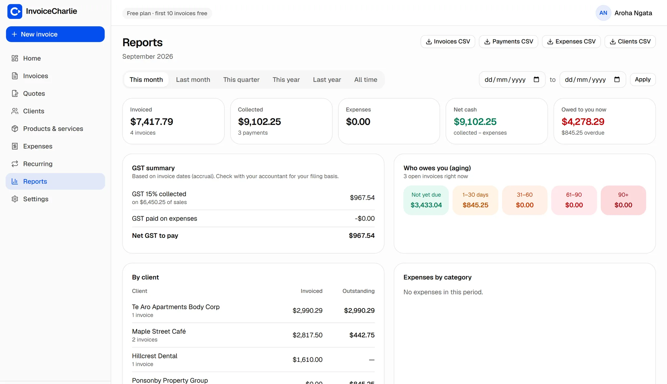667x384 pixels.
Task: Select the This month tab
Action: [x=146, y=80]
